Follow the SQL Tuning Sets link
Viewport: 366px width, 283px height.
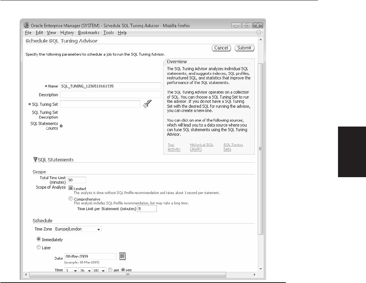click(x=233, y=147)
